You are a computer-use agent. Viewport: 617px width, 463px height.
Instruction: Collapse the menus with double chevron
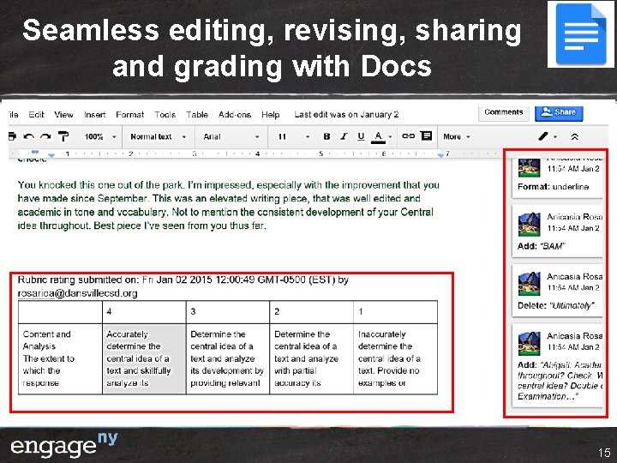point(574,136)
